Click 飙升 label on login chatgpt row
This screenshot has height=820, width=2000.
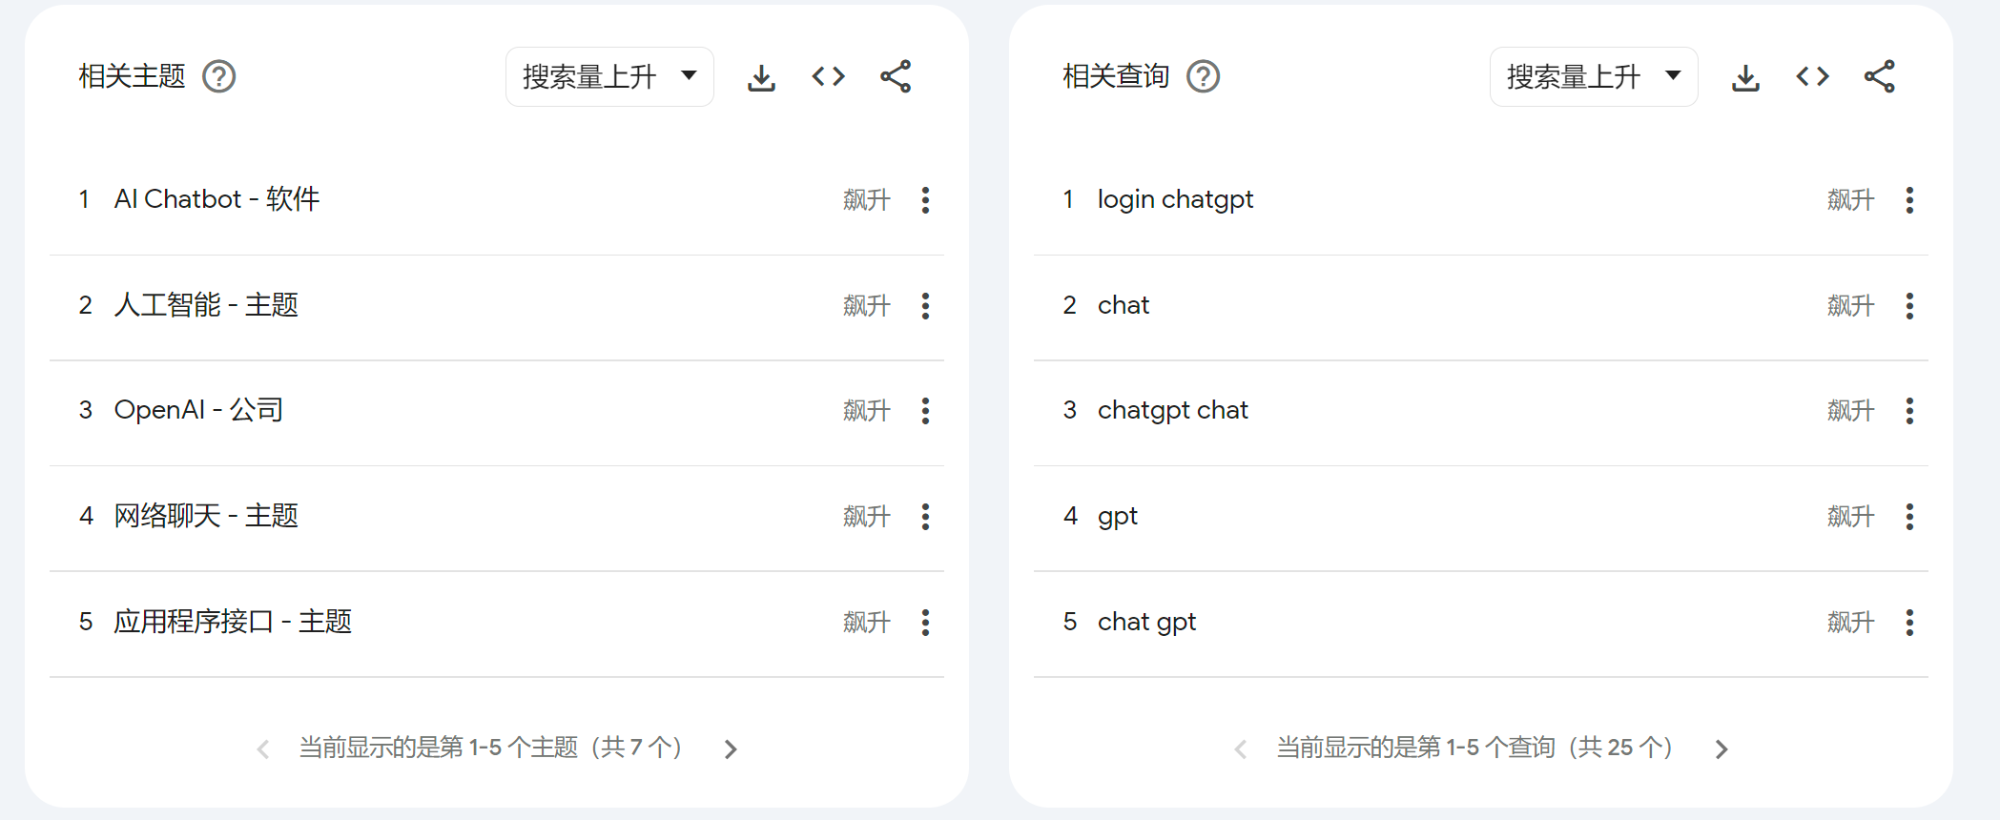point(1851,200)
